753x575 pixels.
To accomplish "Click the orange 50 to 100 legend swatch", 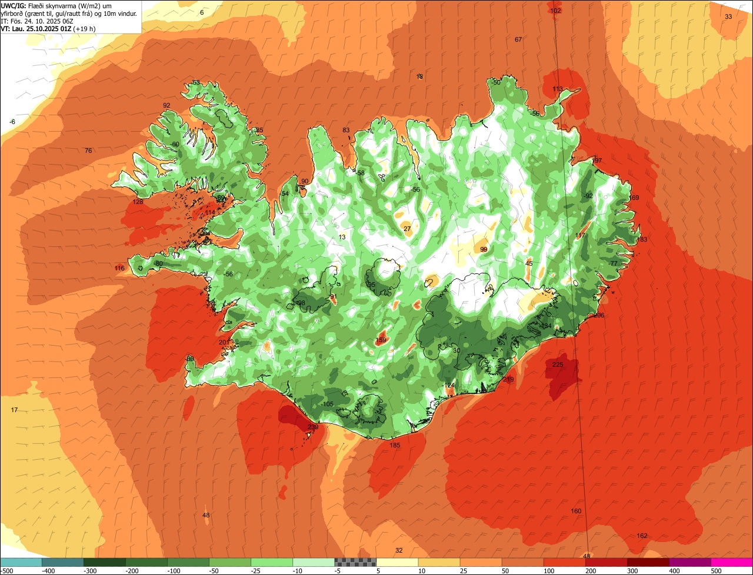I will 522,562.
